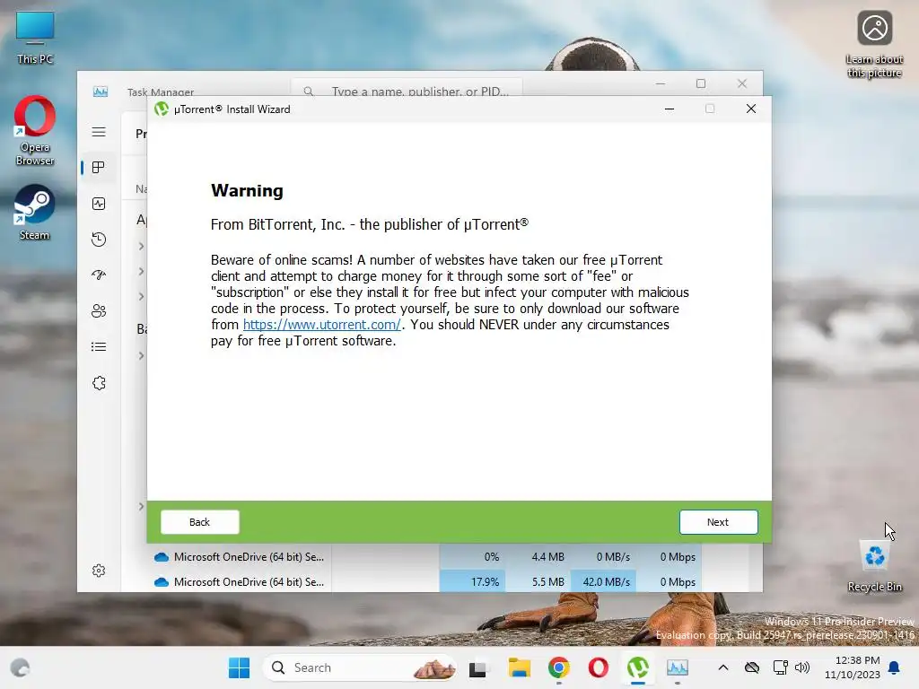Image resolution: width=919 pixels, height=689 pixels.
Task: Close the µTorrent Install Wizard
Action: 751,109
